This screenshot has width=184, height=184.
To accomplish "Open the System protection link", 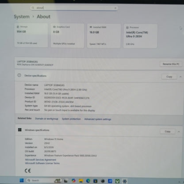I will tap(71, 119).
